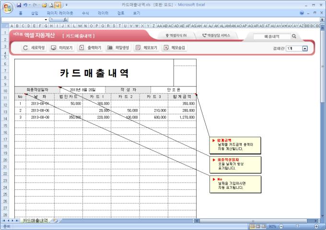
Task: Select the 카드매출내역 sheet tab
Action: coord(35,220)
